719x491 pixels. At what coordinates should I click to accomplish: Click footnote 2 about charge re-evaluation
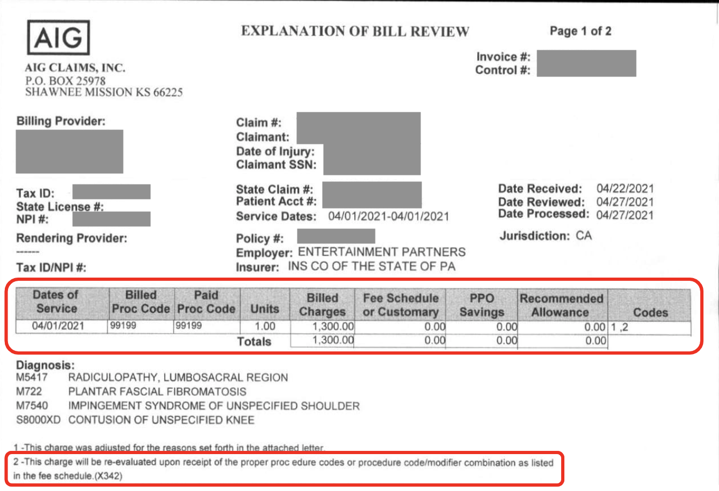pos(284,469)
